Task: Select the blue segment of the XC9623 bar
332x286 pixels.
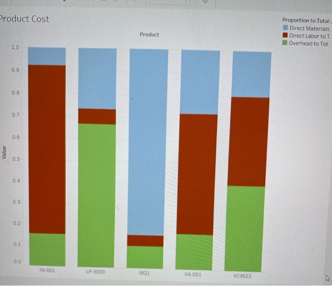Action: point(251,74)
